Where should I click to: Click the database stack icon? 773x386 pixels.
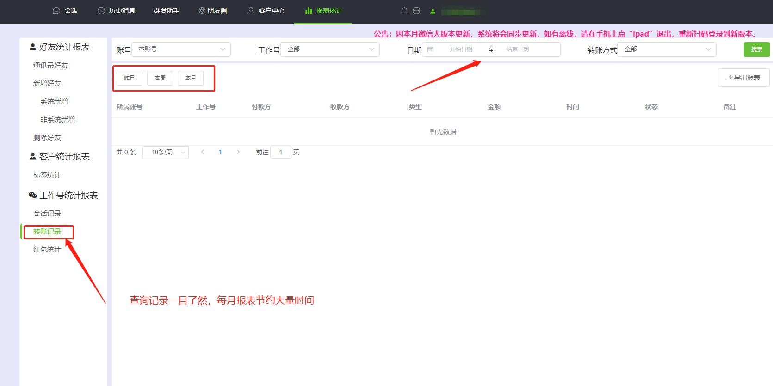pyautogui.click(x=416, y=11)
